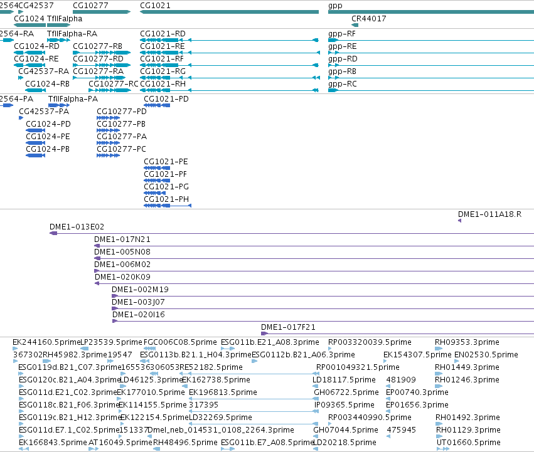Screen dimensions: 534x452
Task: Click BAC clone DME1-013E02
Action: click(x=77, y=227)
